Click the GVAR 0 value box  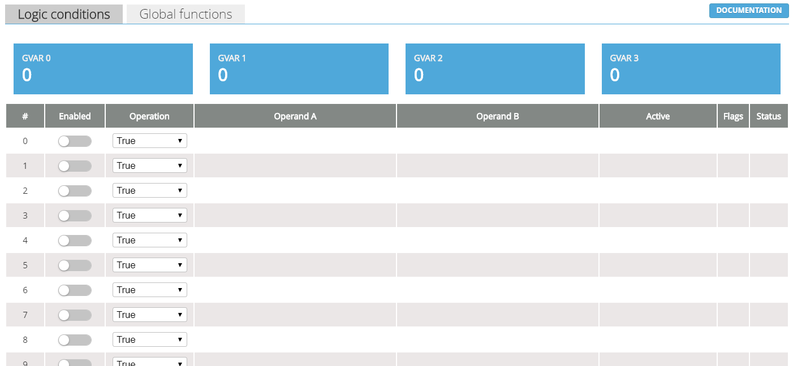pyautogui.click(x=103, y=69)
